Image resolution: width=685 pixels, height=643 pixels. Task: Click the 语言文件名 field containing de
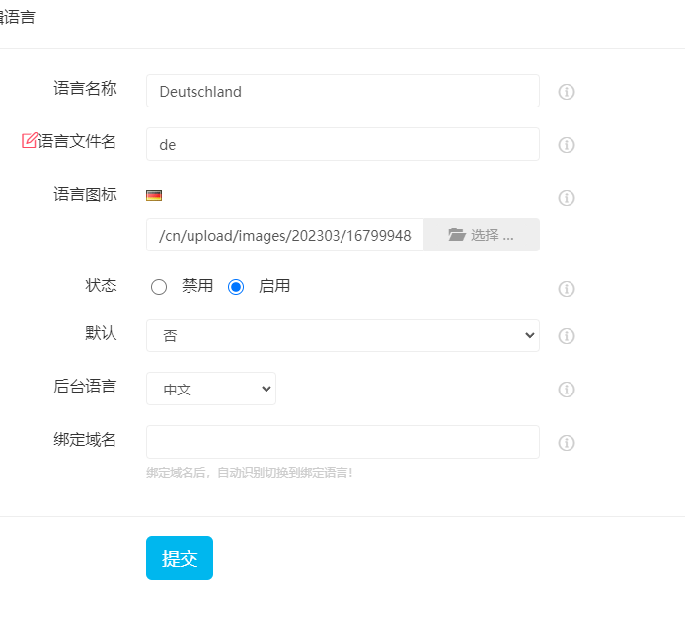[342, 144]
